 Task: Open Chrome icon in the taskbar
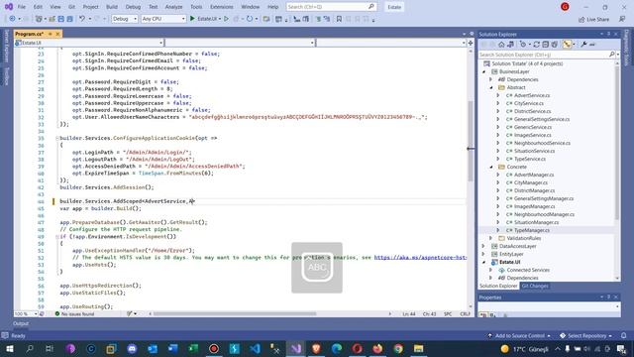(x=398, y=348)
